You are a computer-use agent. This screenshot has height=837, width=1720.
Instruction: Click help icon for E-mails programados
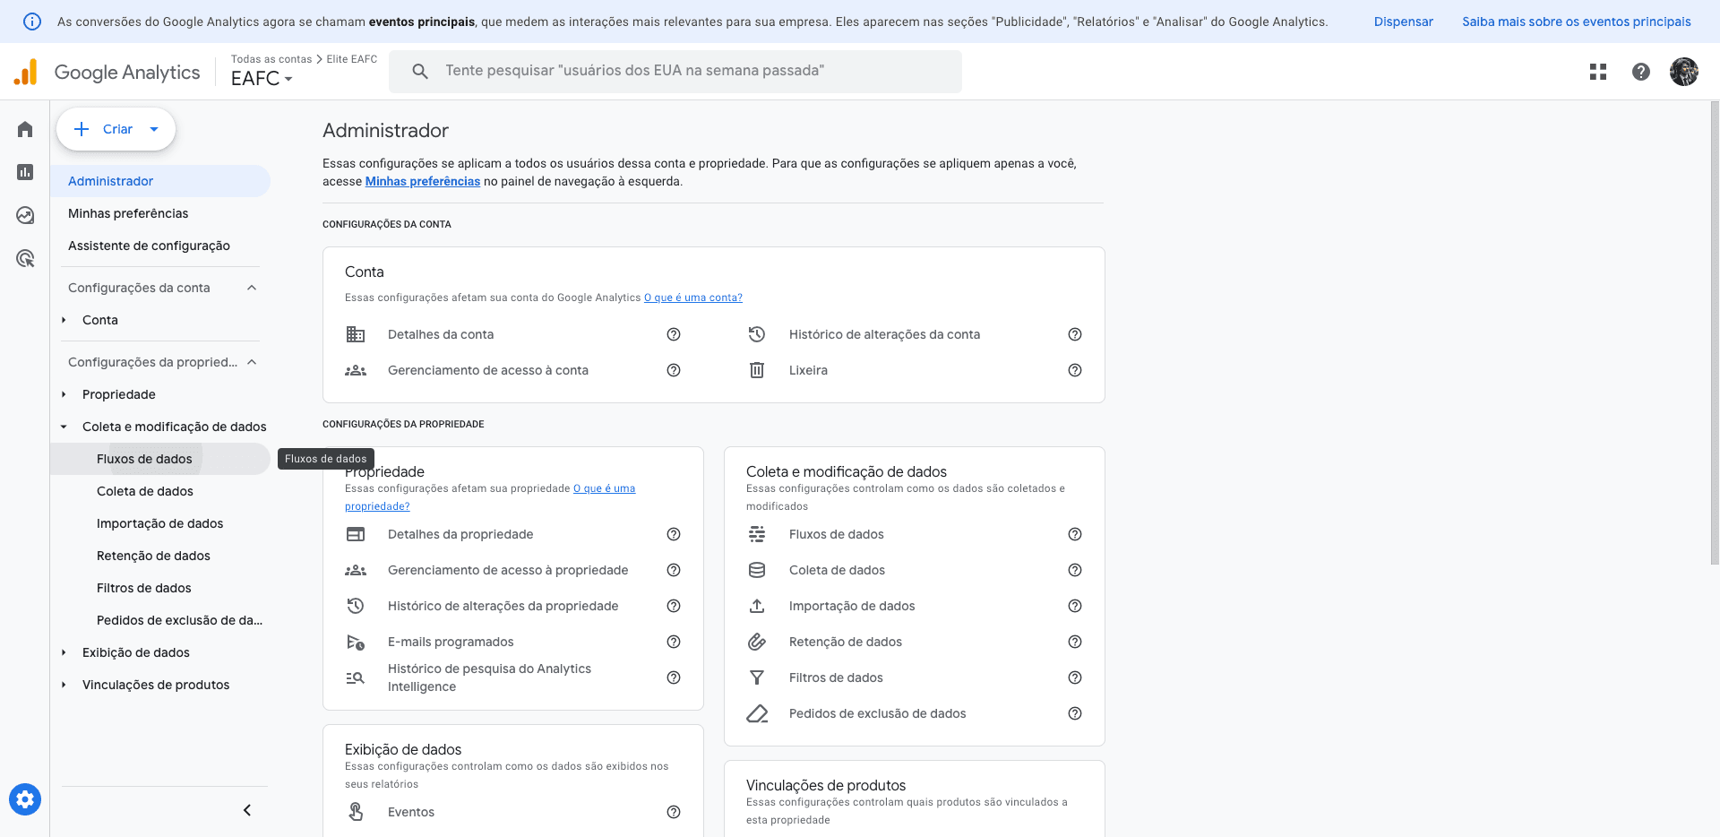(x=674, y=642)
